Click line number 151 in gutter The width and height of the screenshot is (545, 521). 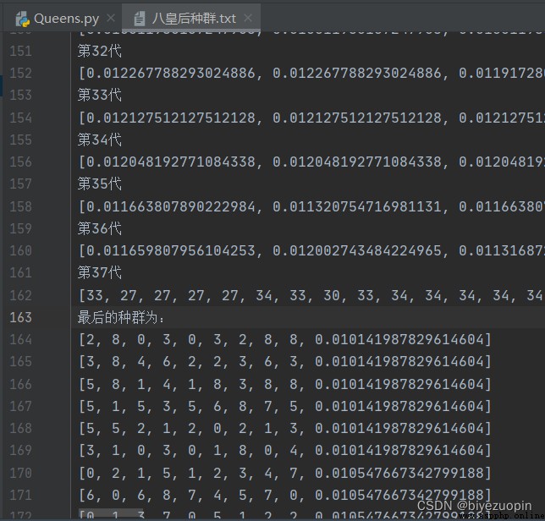[x=20, y=51]
